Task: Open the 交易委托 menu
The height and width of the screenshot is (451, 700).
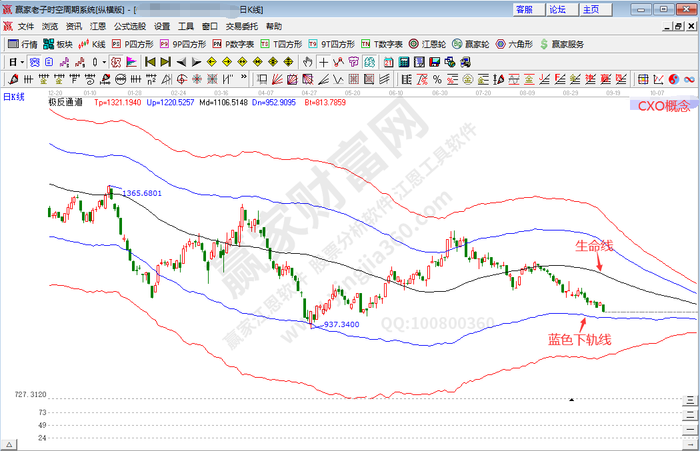Action: [x=241, y=27]
